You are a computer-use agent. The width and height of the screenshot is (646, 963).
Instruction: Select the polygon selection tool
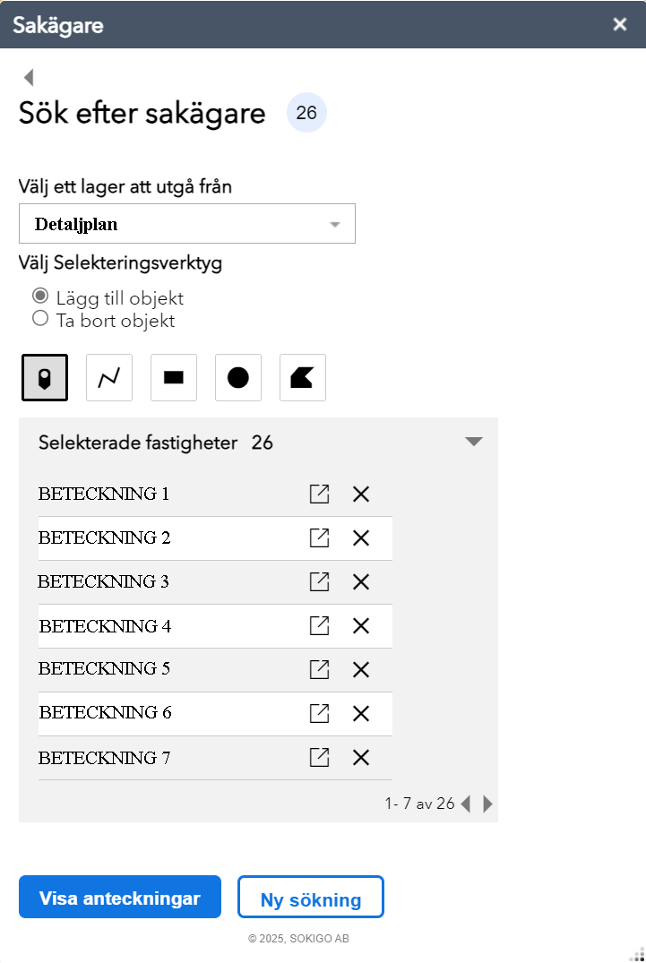coord(303,378)
